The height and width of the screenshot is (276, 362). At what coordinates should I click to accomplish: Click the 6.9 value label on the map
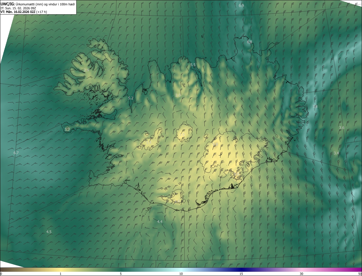point(241,6)
